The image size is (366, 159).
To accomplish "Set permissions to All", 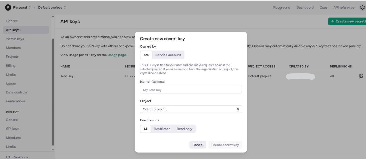I will [145, 129].
